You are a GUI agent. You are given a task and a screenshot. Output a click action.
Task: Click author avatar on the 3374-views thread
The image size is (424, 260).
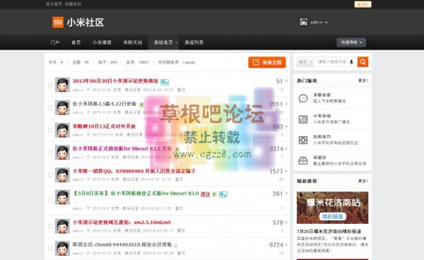pos(62,153)
